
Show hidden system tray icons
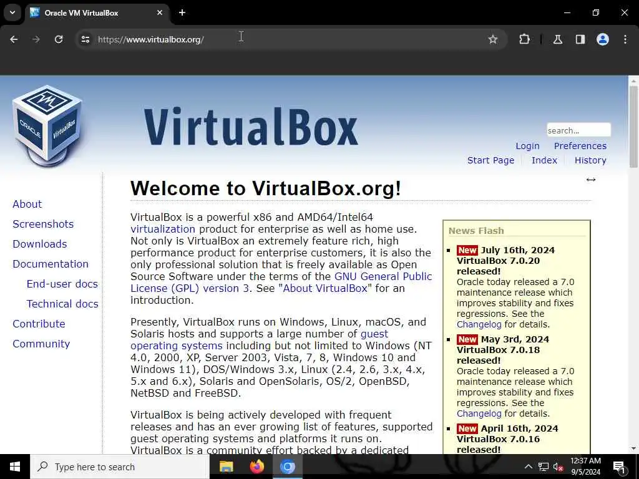pos(528,467)
